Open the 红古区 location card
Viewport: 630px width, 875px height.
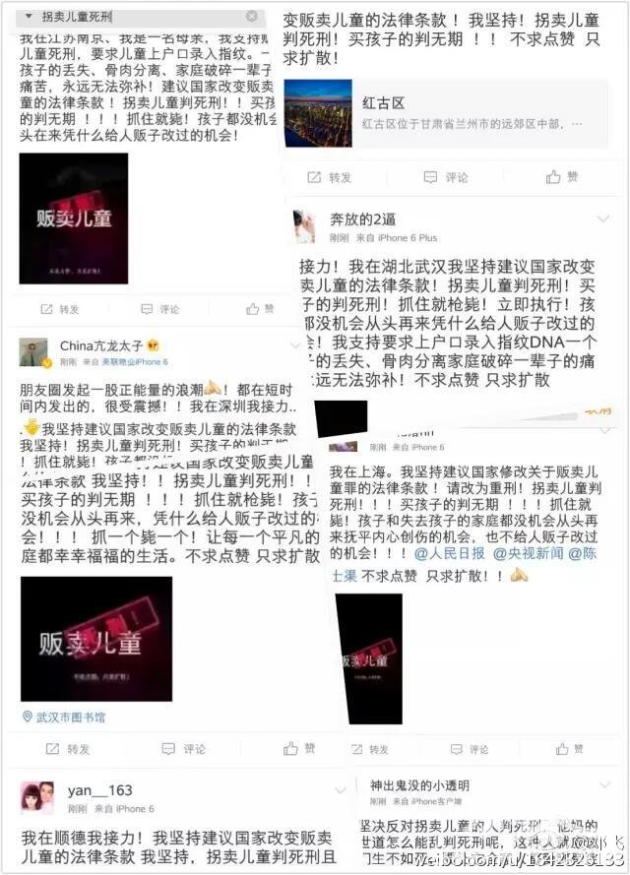click(x=446, y=113)
